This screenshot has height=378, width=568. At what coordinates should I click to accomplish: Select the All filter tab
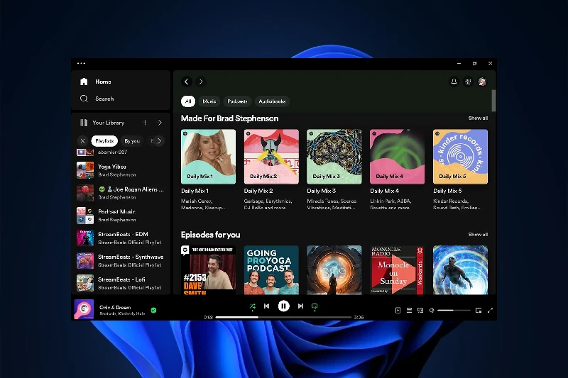pyautogui.click(x=188, y=101)
